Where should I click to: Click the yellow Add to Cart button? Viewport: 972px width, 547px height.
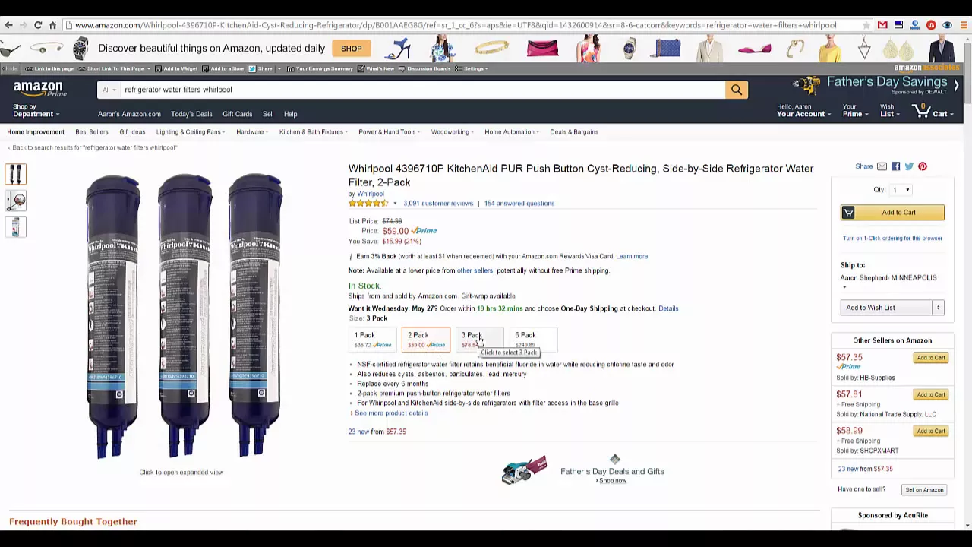pos(892,213)
